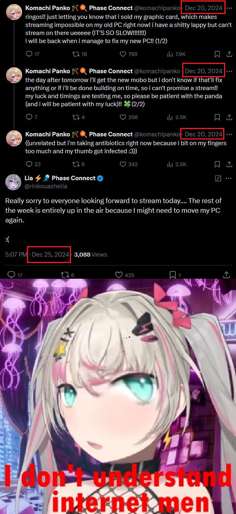Open the @komachipanko handle on first tweet
Image resolution: width=236 pixels, height=514 pixels.
pyautogui.click(x=157, y=8)
